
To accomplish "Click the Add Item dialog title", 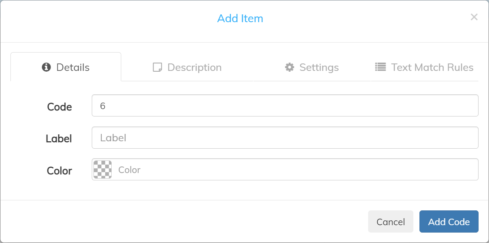I will tap(240, 18).
